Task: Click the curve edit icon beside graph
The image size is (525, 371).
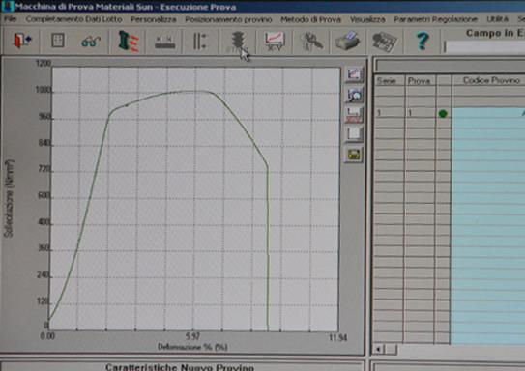Action: (354, 74)
